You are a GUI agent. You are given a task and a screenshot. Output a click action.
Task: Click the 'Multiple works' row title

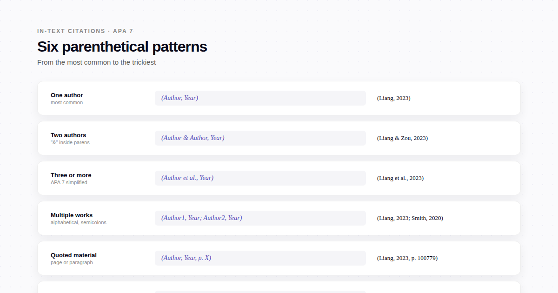tap(72, 215)
